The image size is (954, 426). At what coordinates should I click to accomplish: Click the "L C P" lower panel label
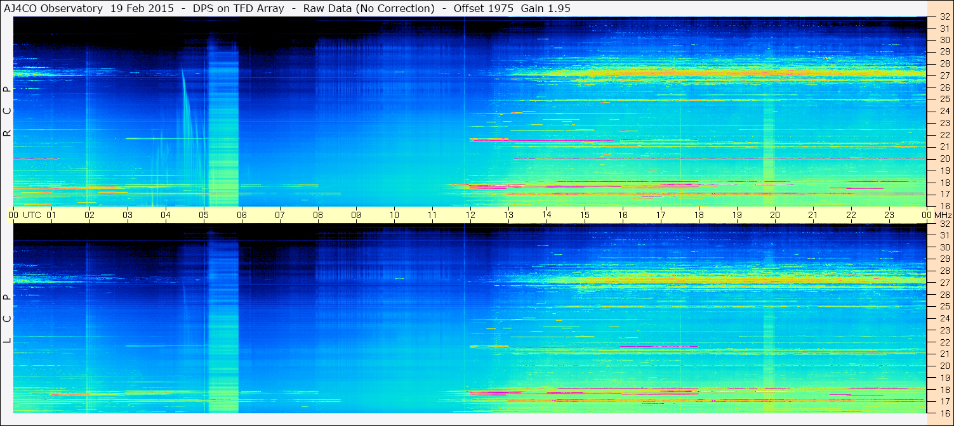(x=7, y=319)
